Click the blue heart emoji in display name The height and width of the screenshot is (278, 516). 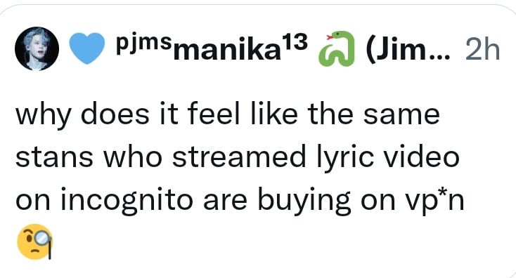tap(87, 48)
